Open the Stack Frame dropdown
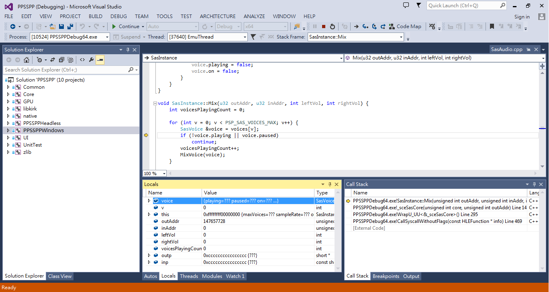The image size is (549, 292). point(401,37)
